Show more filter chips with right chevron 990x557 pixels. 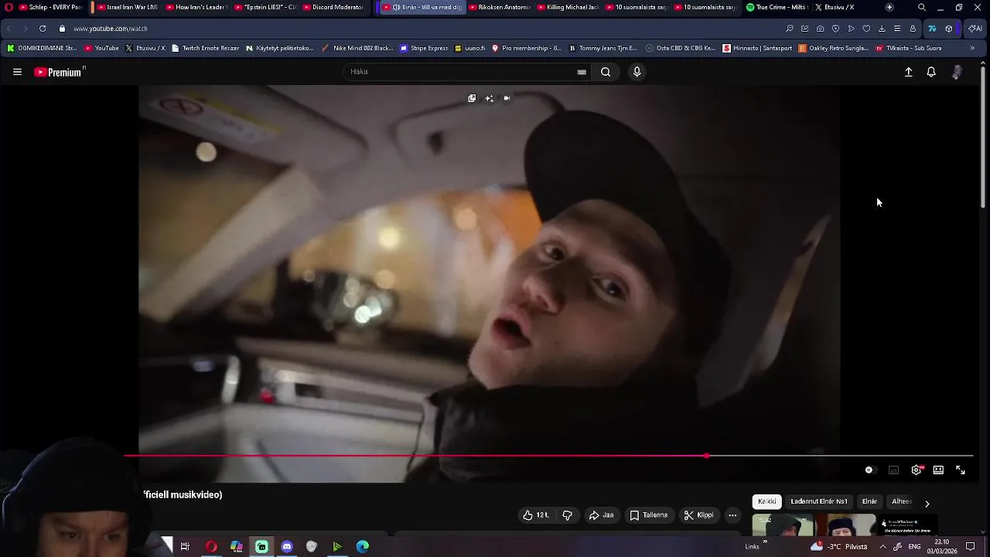(927, 504)
